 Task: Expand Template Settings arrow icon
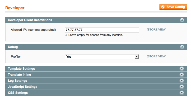[182, 68]
